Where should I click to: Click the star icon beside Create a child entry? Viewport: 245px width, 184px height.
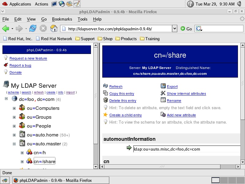(x=106, y=115)
